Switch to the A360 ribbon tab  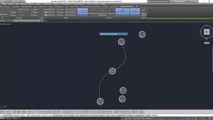pos(67,6)
